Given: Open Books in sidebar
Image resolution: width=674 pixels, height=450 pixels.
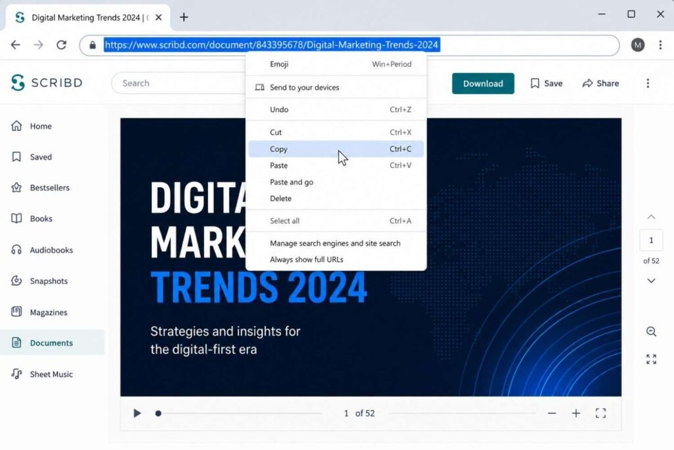Looking at the screenshot, I should click(x=53, y=219).
